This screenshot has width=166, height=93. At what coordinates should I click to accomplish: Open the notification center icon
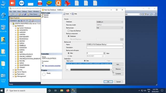162,90
